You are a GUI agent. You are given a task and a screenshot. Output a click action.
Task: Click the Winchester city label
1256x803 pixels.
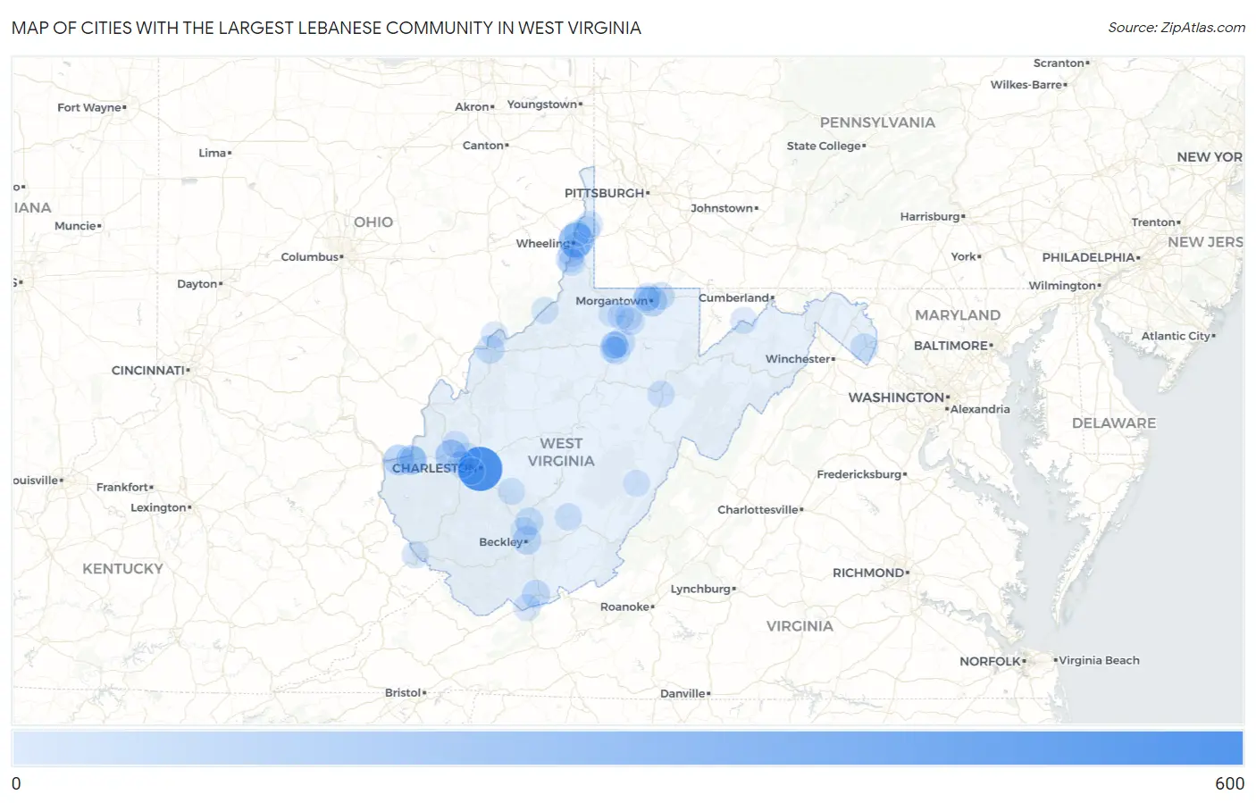coord(798,359)
